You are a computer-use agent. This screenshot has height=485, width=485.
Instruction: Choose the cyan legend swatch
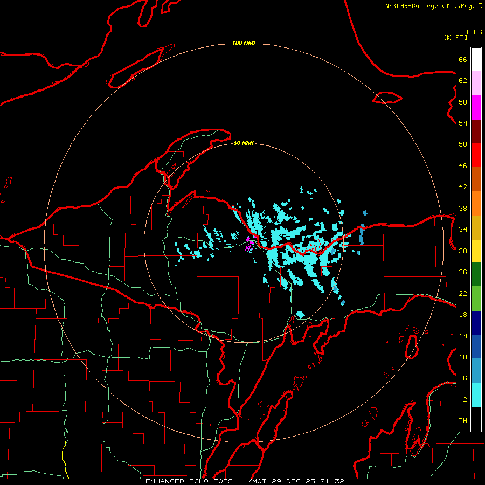click(476, 395)
